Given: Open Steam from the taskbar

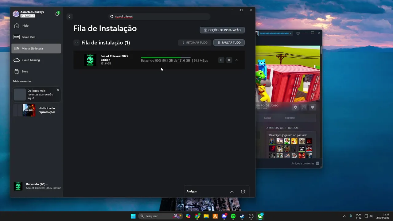Looking at the screenshot, I should click(x=242, y=216).
